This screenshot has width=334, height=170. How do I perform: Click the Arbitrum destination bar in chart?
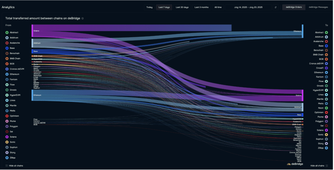click(x=302, y=107)
